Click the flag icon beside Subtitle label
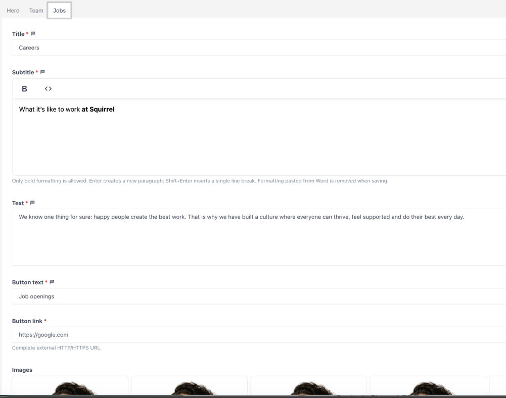Image resolution: width=506 pixels, height=398 pixels. coord(42,72)
